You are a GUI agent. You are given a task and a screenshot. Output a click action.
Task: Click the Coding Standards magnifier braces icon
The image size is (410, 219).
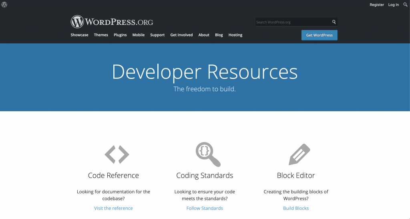coord(208,154)
